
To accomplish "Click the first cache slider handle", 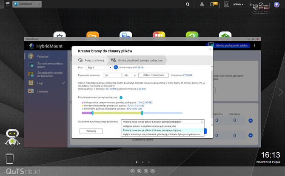I will 92,113.
